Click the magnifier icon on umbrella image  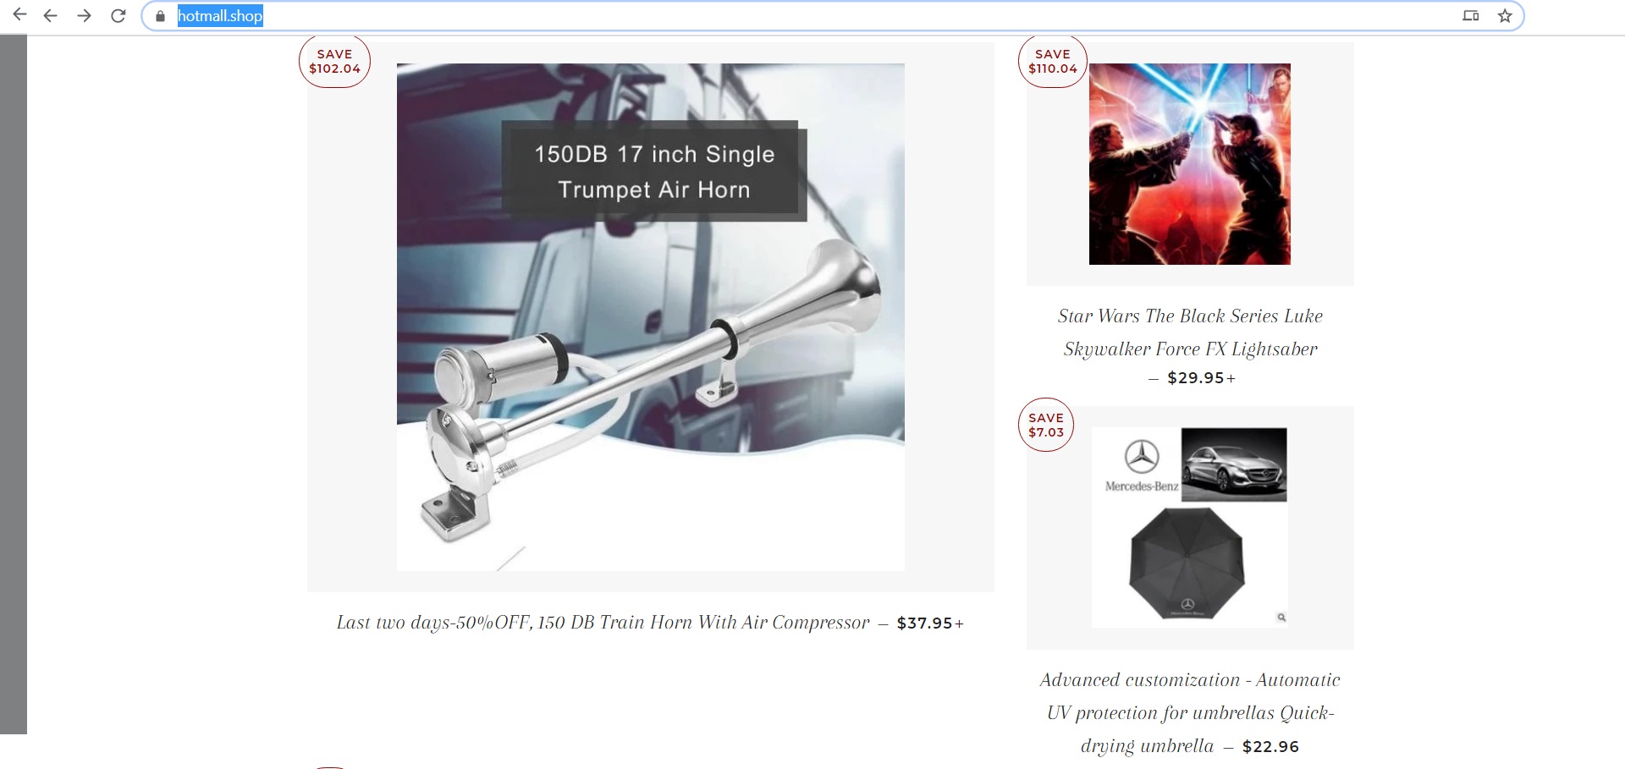pos(1281,618)
